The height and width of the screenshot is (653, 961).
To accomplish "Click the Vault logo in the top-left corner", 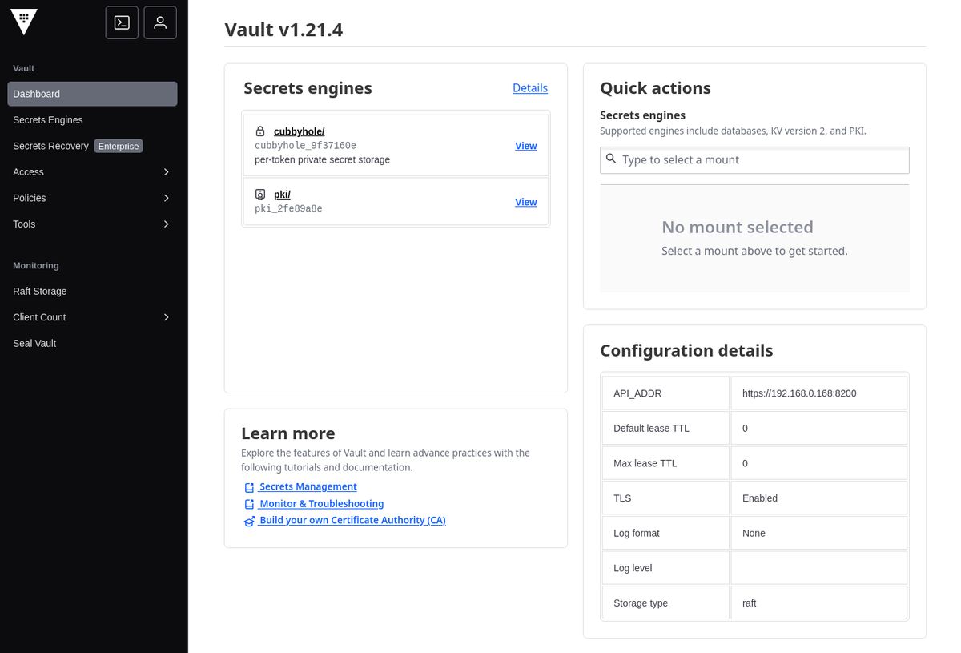I will pyautogui.click(x=23, y=22).
